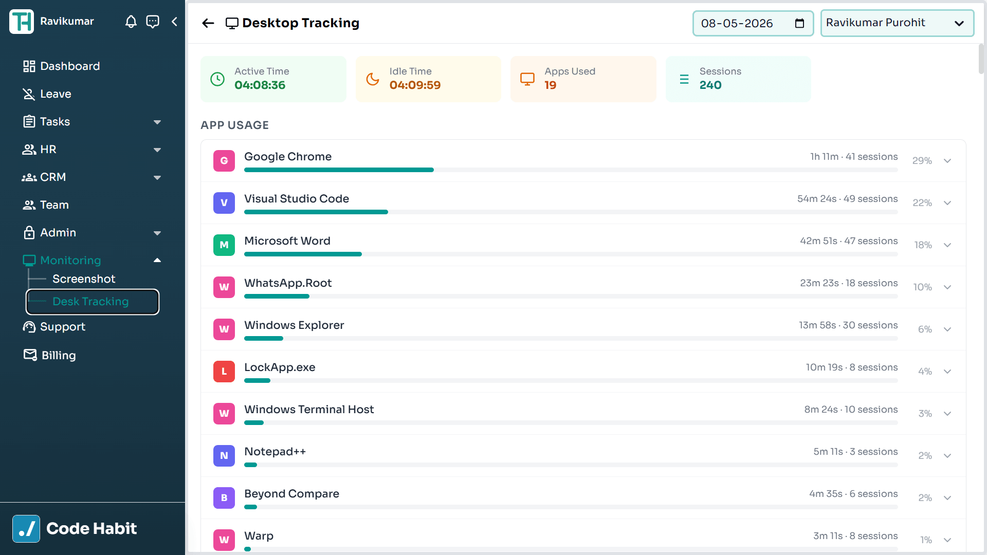The height and width of the screenshot is (555, 987).
Task: Click the Beyond Compare B icon
Action: 224,498
